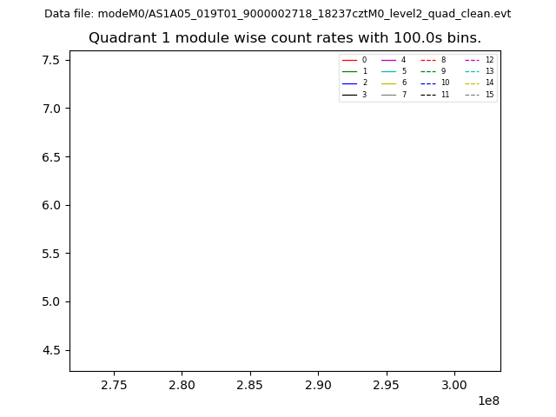Select the black dashed line for module 11

(427, 95)
